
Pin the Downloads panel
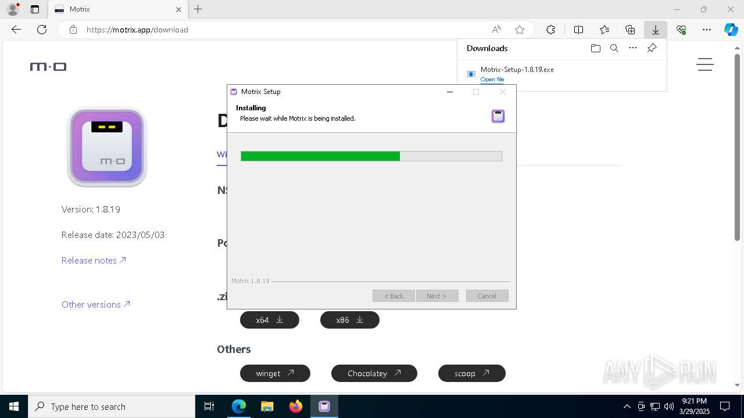click(652, 48)
